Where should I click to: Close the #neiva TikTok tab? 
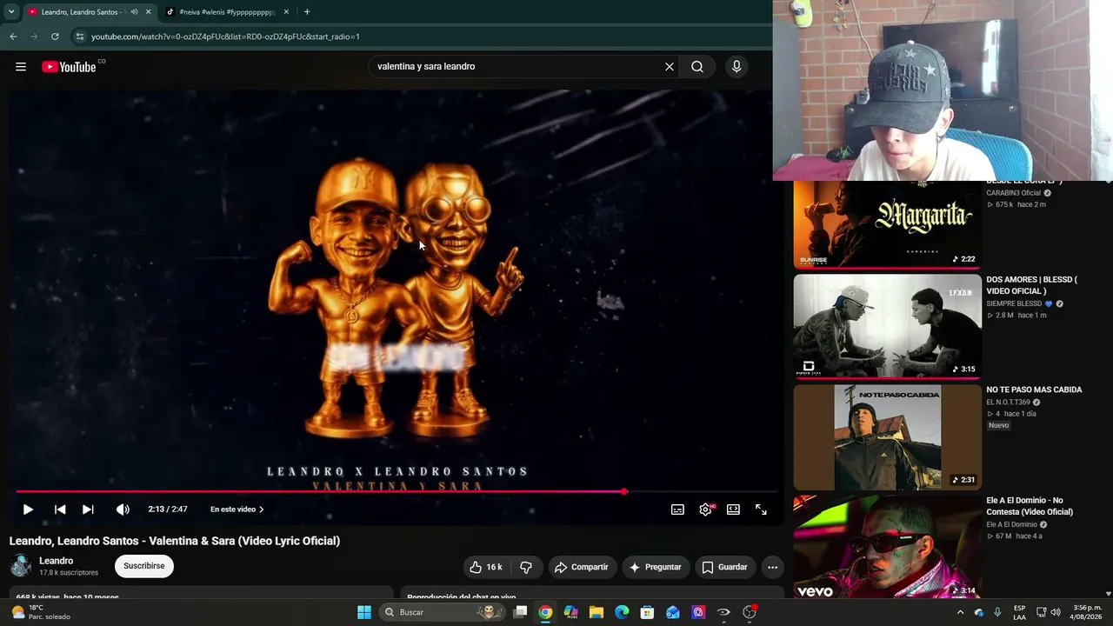click(x=286, y=12)
